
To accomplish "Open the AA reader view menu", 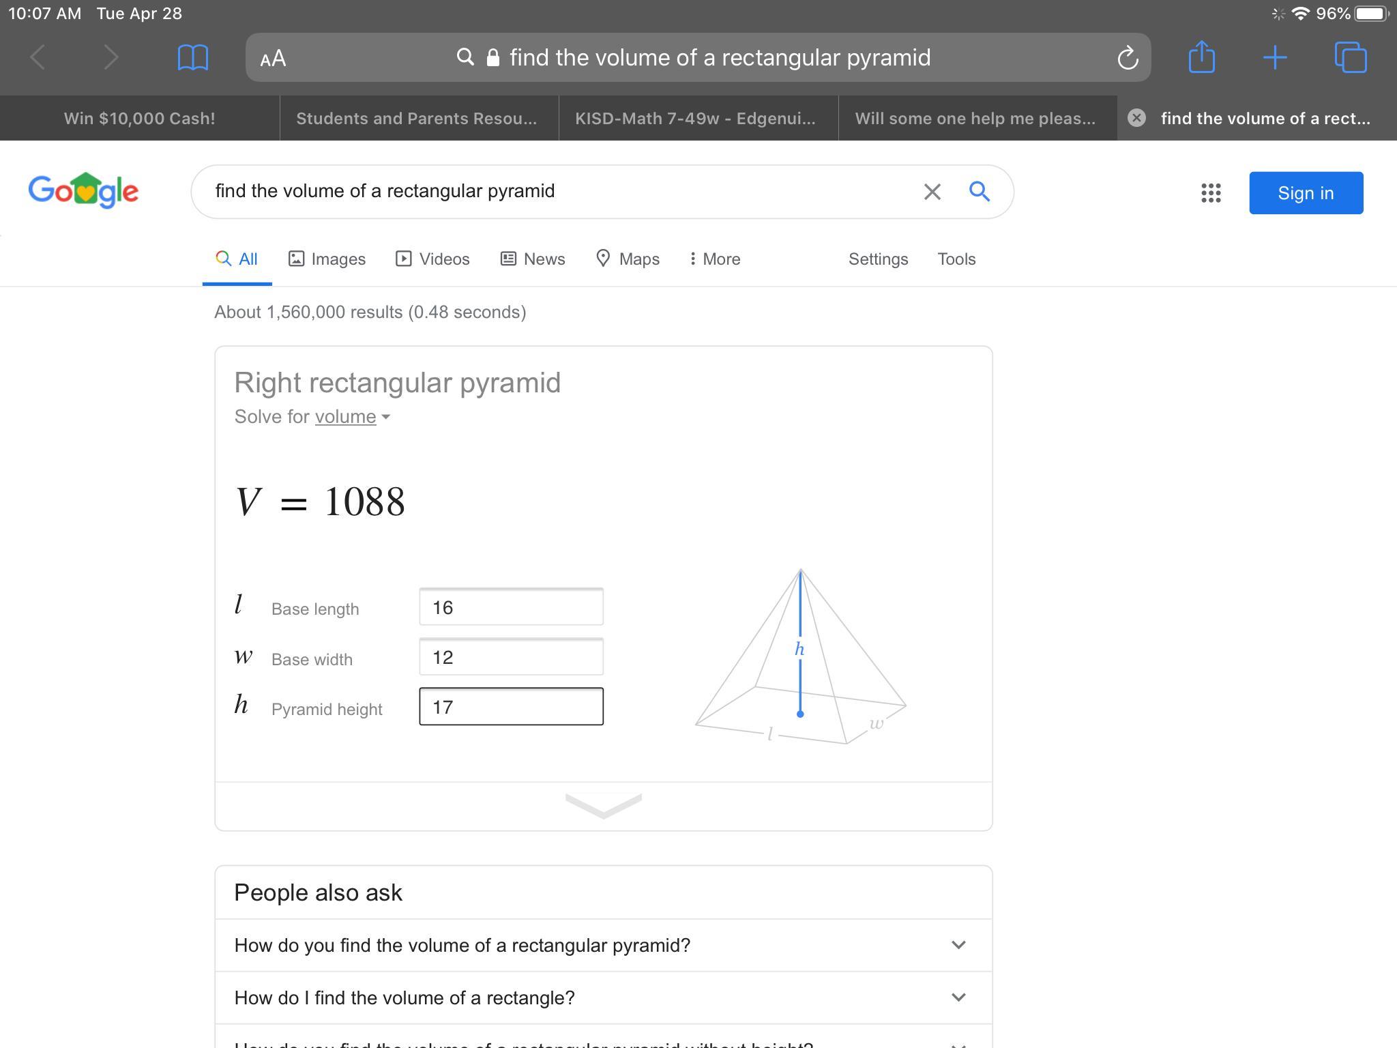I will point(273,59).
